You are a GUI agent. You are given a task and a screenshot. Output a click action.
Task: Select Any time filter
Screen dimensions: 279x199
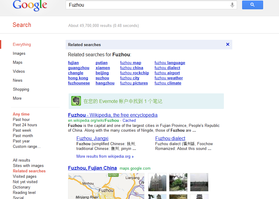[x=21, y=114]
